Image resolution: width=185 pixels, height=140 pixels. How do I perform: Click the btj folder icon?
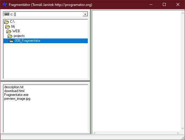(8, 26)
